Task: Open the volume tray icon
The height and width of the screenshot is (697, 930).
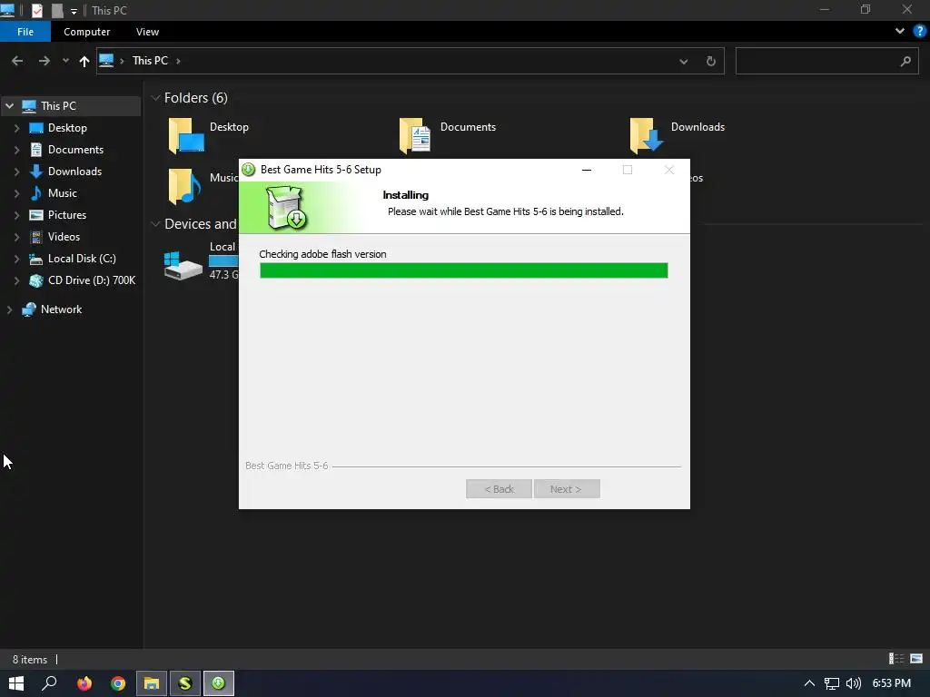Action: pyautogui.click(x=854, y=683)
